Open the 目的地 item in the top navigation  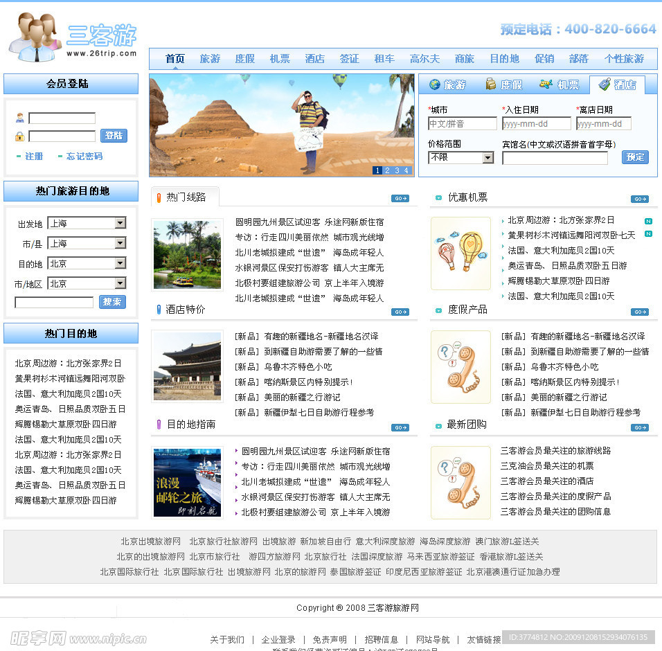(x=505, y=59)
